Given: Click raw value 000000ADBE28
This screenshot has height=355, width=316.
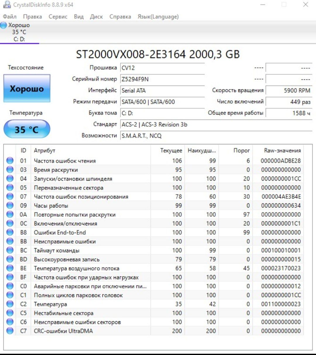Looking at the screenshot, I should tap(281, 161).
